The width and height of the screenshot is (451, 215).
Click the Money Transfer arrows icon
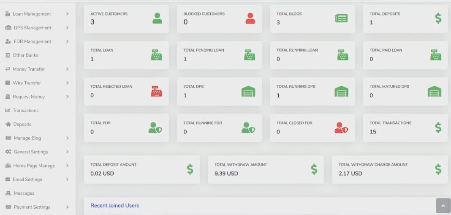pyautogui.click(x=8, y=69)
